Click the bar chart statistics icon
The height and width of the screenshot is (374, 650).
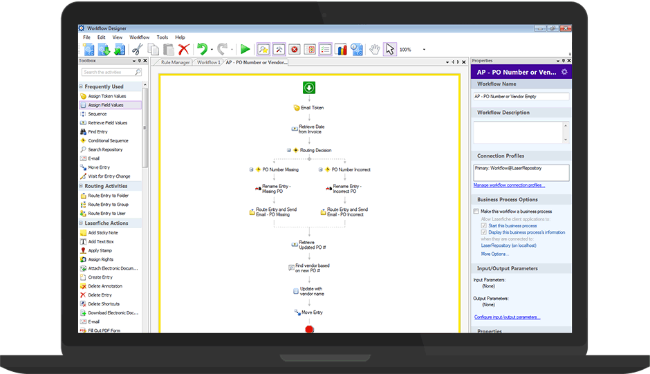click(x=341, y=49)
